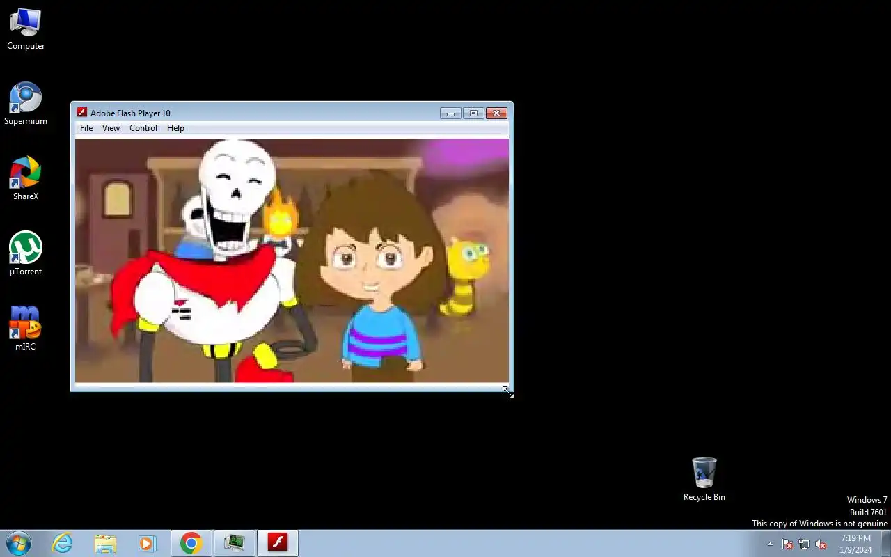
Task: Open the Windows Start menu
Action: click(19, 543)
